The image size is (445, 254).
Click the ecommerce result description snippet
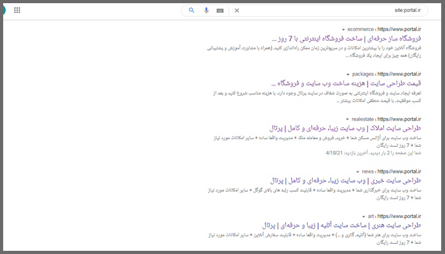pyautogui.click(x=314, y=51)
